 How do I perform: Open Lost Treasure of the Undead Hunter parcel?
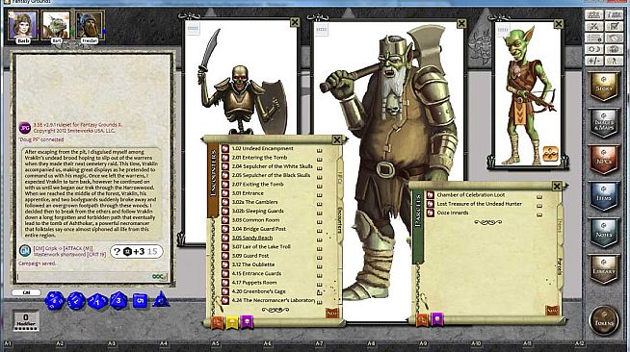(x=480, y=204)
